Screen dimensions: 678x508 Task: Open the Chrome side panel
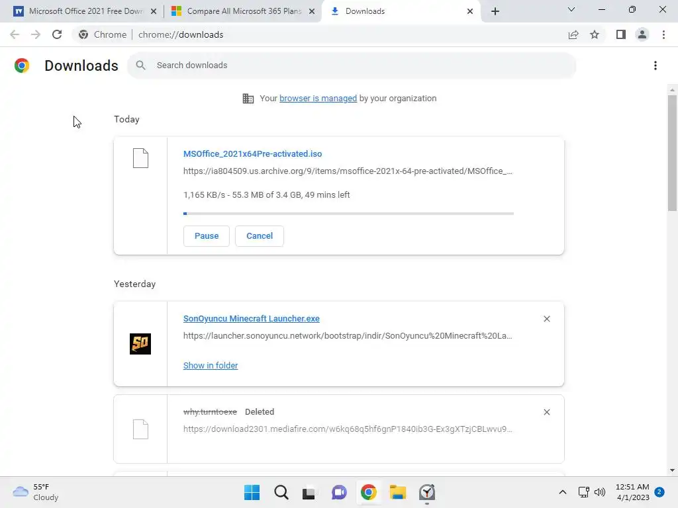(621, 34)
